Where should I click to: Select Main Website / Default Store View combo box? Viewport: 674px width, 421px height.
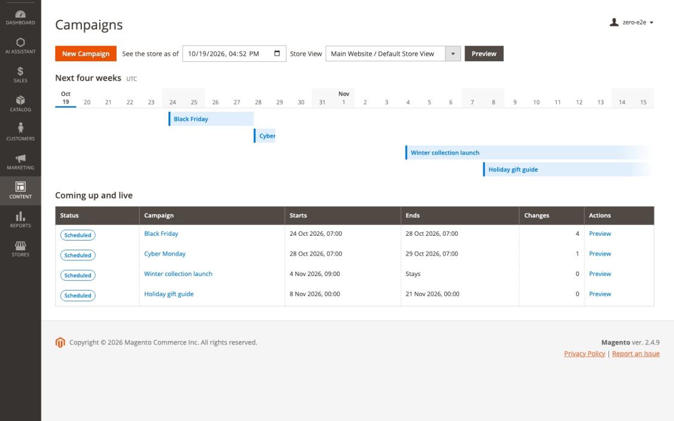(393, 54)
